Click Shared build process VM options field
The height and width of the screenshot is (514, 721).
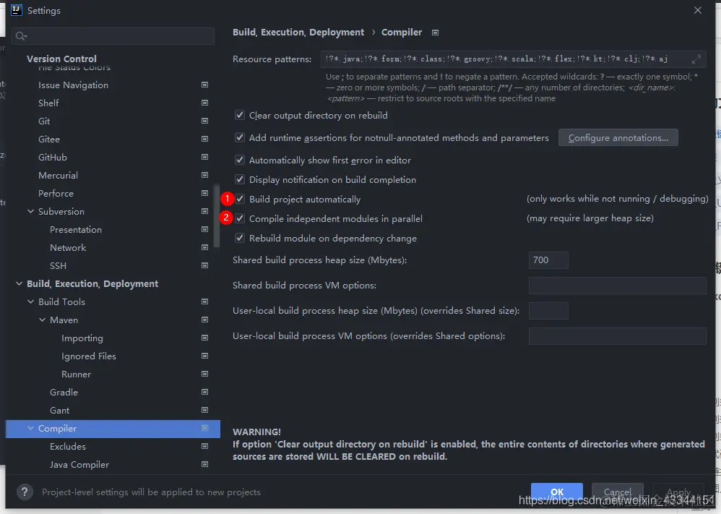[617, 286]
